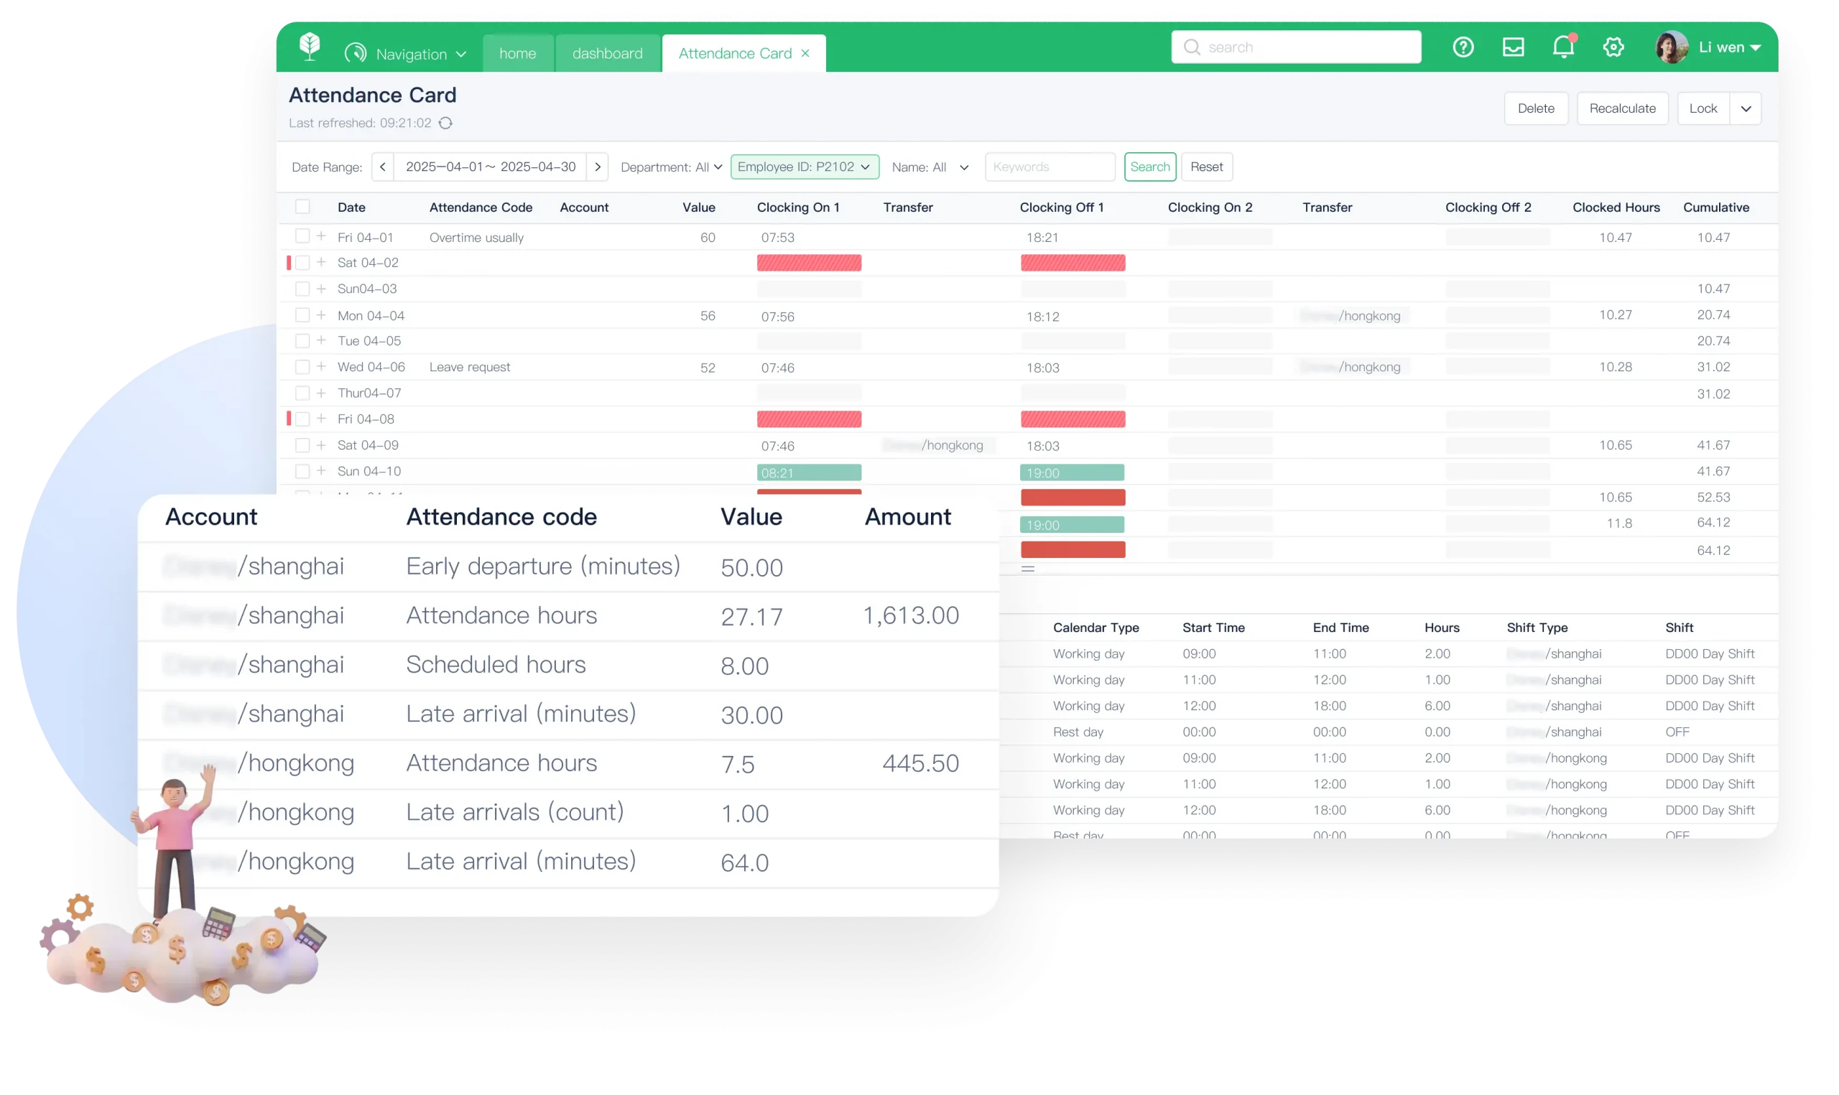Click the Reset button to clear filters
1839x1095 pixels.
click(1206, 167)
